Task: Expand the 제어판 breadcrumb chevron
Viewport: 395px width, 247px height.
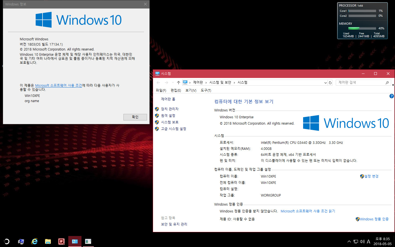Action: (206, 83)
